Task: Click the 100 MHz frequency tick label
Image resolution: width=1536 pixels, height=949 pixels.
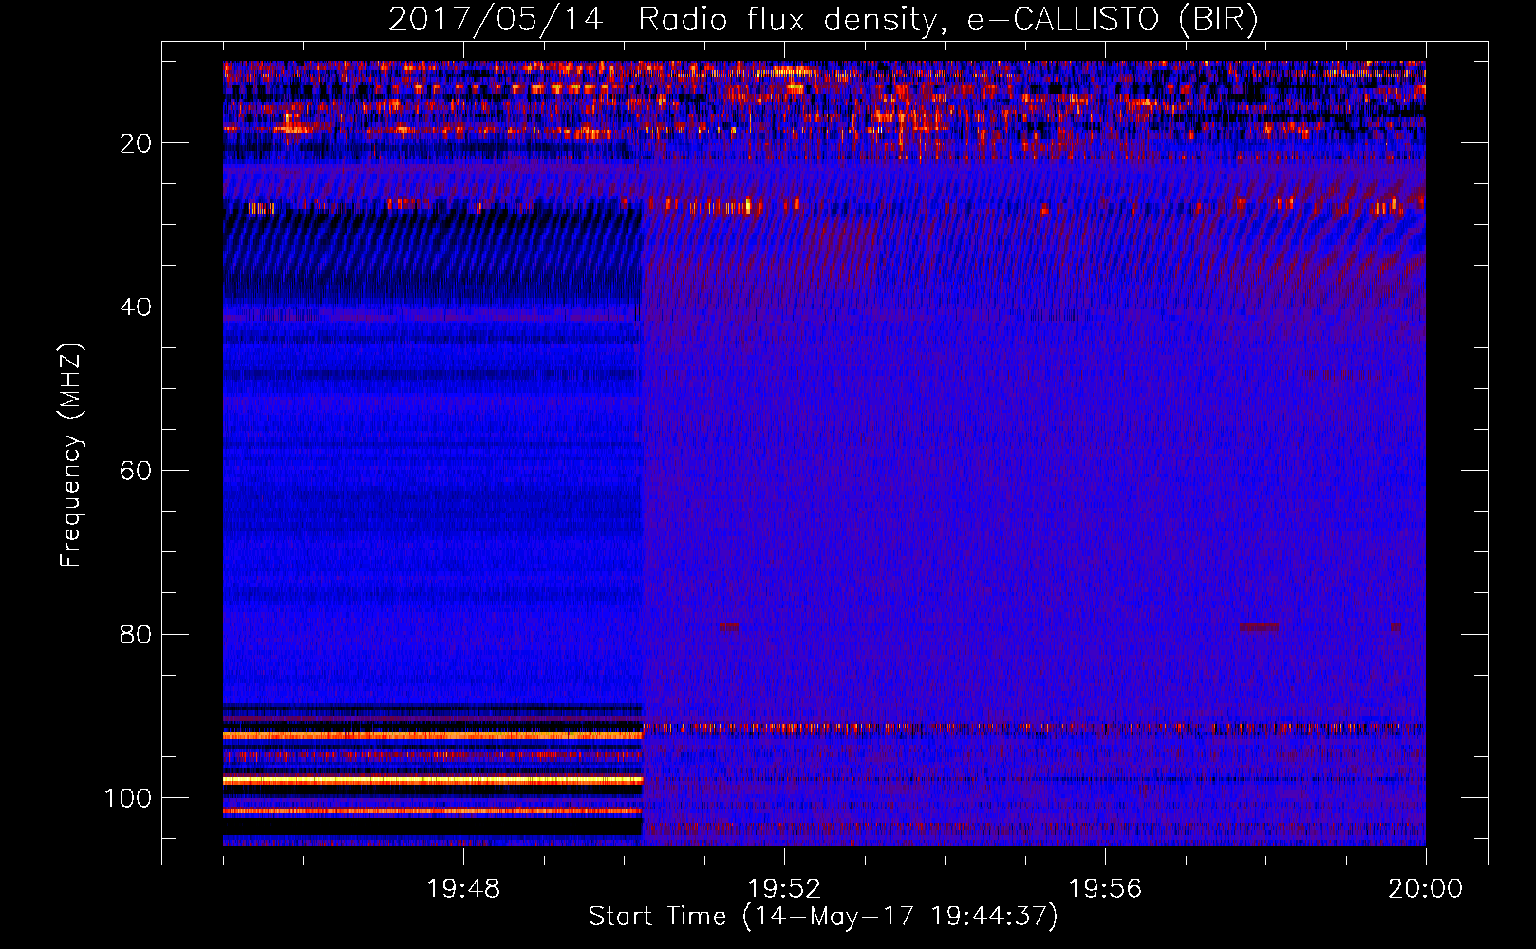Action: pyautogui.click(x=128, y=798)
